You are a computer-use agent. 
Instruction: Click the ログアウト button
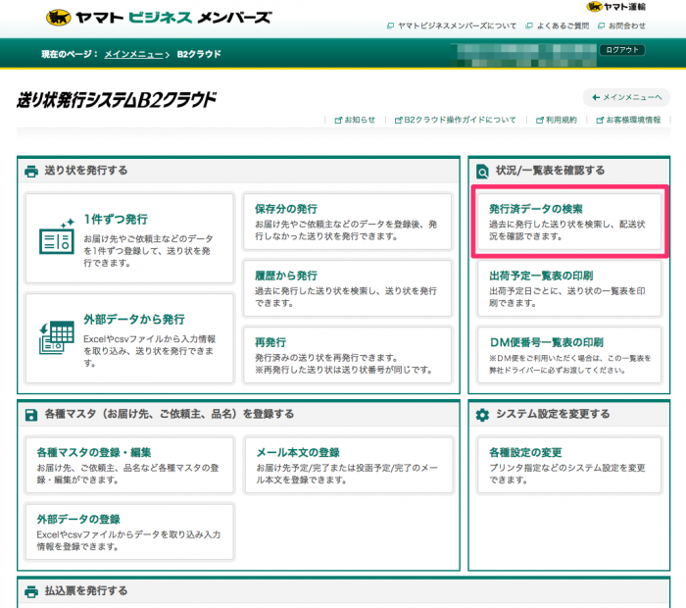point(622,50)
